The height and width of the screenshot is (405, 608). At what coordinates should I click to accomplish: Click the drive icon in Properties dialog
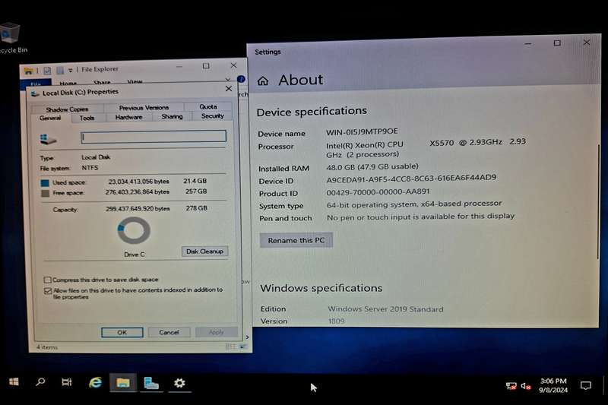[x=49, y=139]
